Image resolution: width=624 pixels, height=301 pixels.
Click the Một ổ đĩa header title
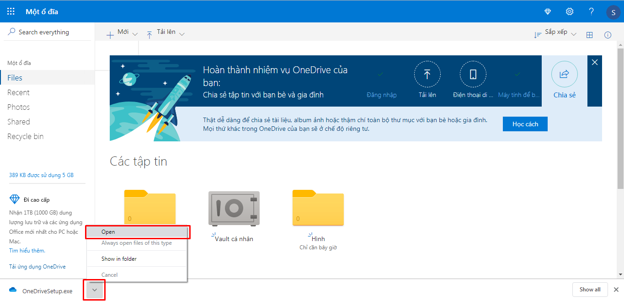(x=42, y=11)
